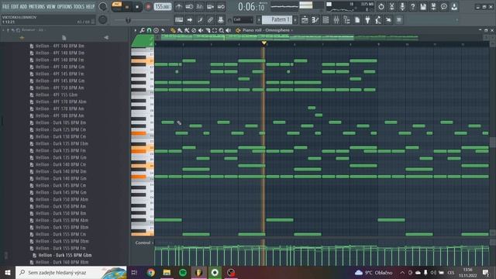Open Chrome from the Windows taskbar

point(151,273)
